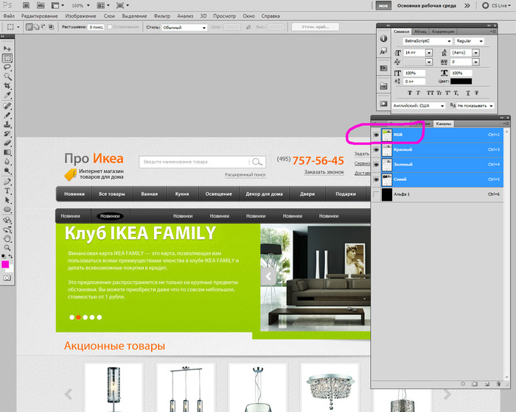Select the Brush tool
Image resolution: width=516 pixels, height=412 pixels.
tap(7, 116)
